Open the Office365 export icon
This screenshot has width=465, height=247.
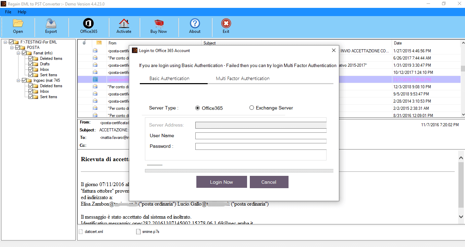click(88, 23)
